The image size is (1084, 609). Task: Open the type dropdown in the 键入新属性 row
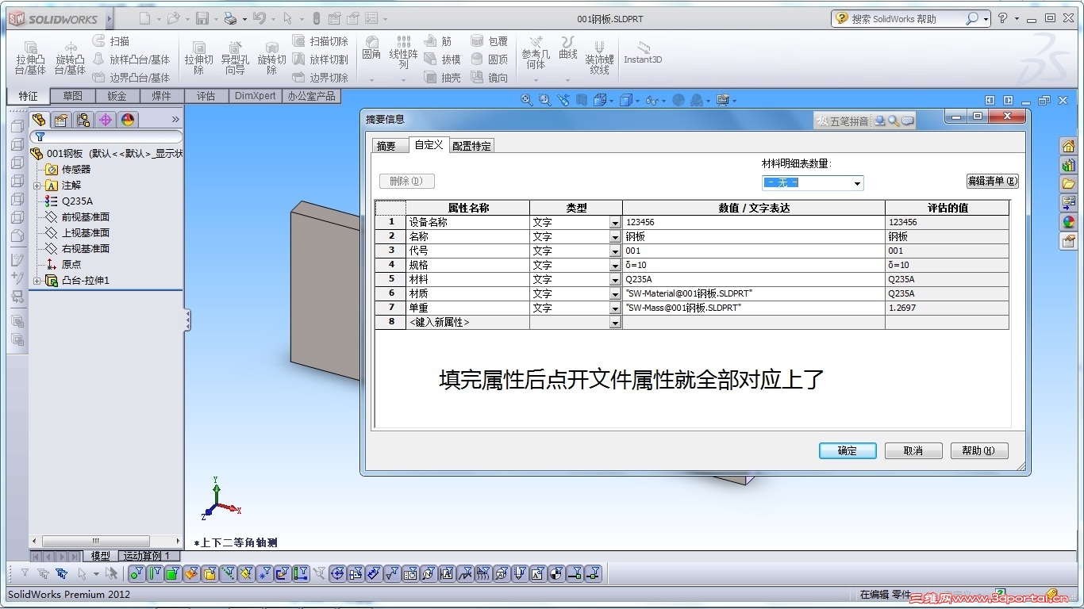[x=615, y=323]
